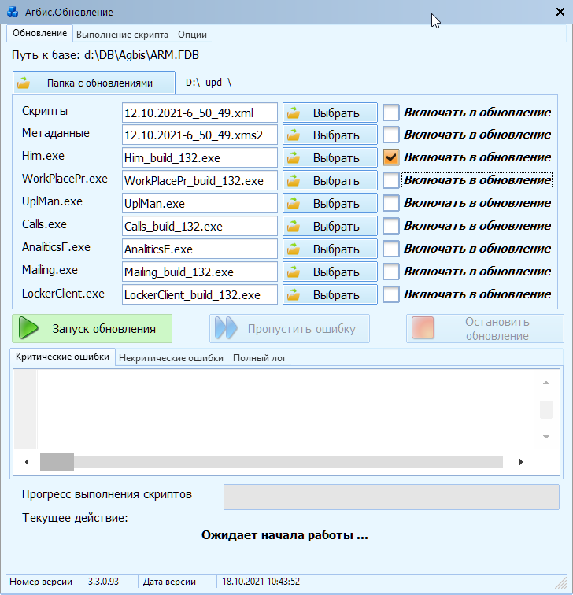This screenshot has width=573, height=595.
Task: Open the Опции tab
Action: (x=192, y=35)
